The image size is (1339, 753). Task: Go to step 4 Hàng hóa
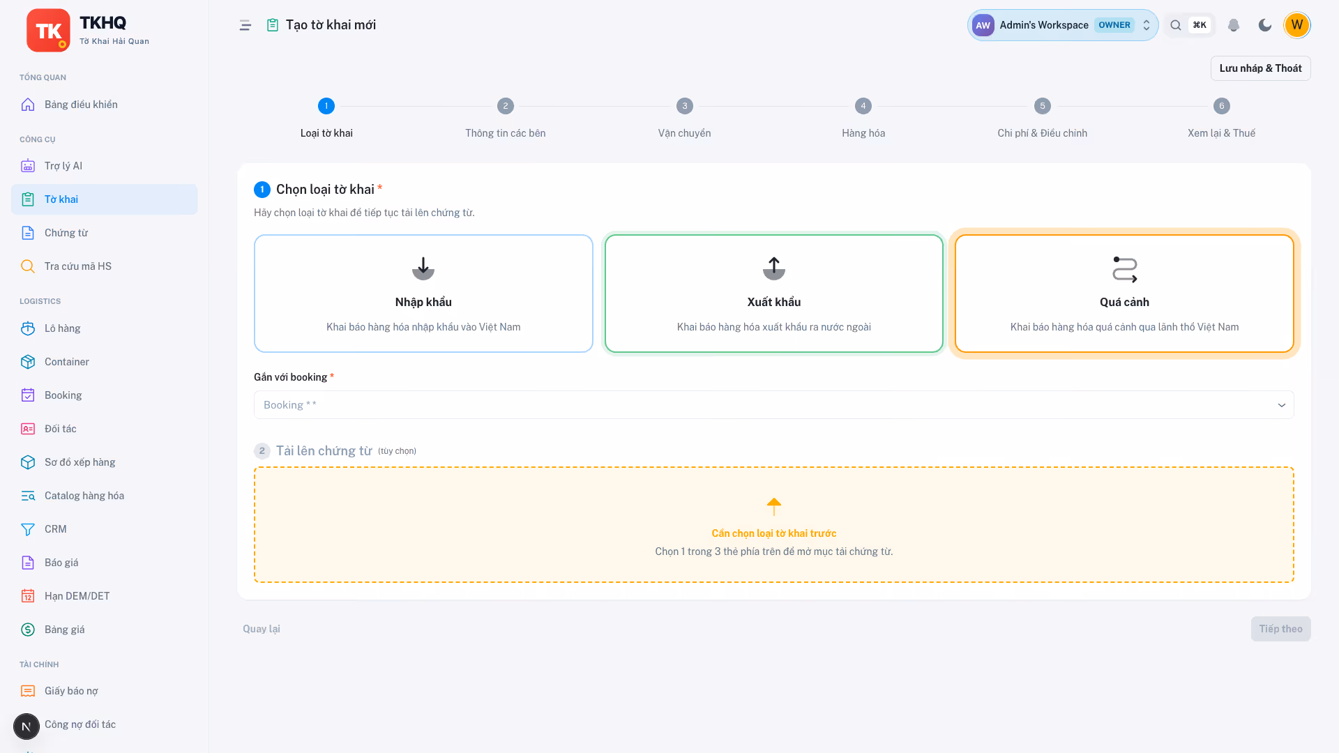tap(863, 119)
